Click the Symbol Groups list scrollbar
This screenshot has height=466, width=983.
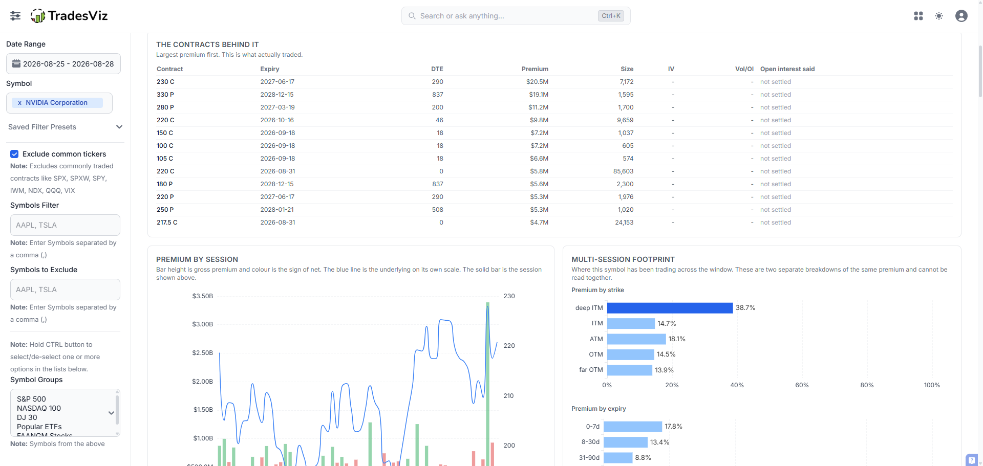point(117,409)
